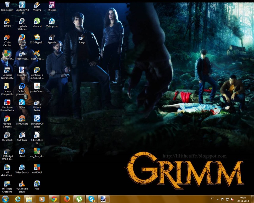The image size is (254, 203).
Task: Open the Winamp desktop shortcut
Action: 37,5
